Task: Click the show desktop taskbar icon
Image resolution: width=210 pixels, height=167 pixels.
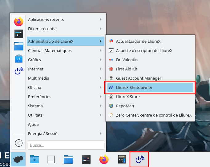Action: click(x=51, y=159)
